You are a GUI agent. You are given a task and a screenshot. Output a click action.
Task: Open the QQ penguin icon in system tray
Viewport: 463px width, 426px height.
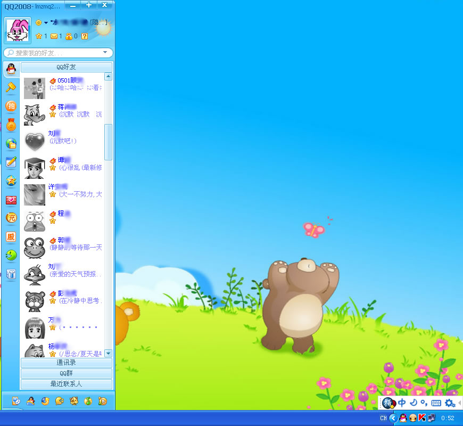click(403, 418)
